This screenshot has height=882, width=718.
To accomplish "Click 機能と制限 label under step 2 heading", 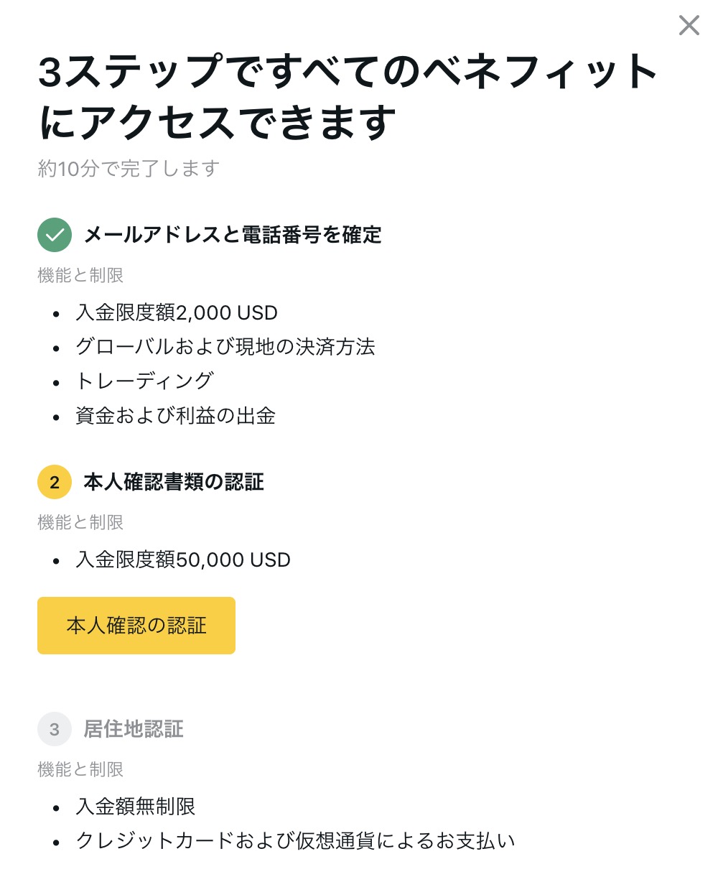I will (80, 522).
